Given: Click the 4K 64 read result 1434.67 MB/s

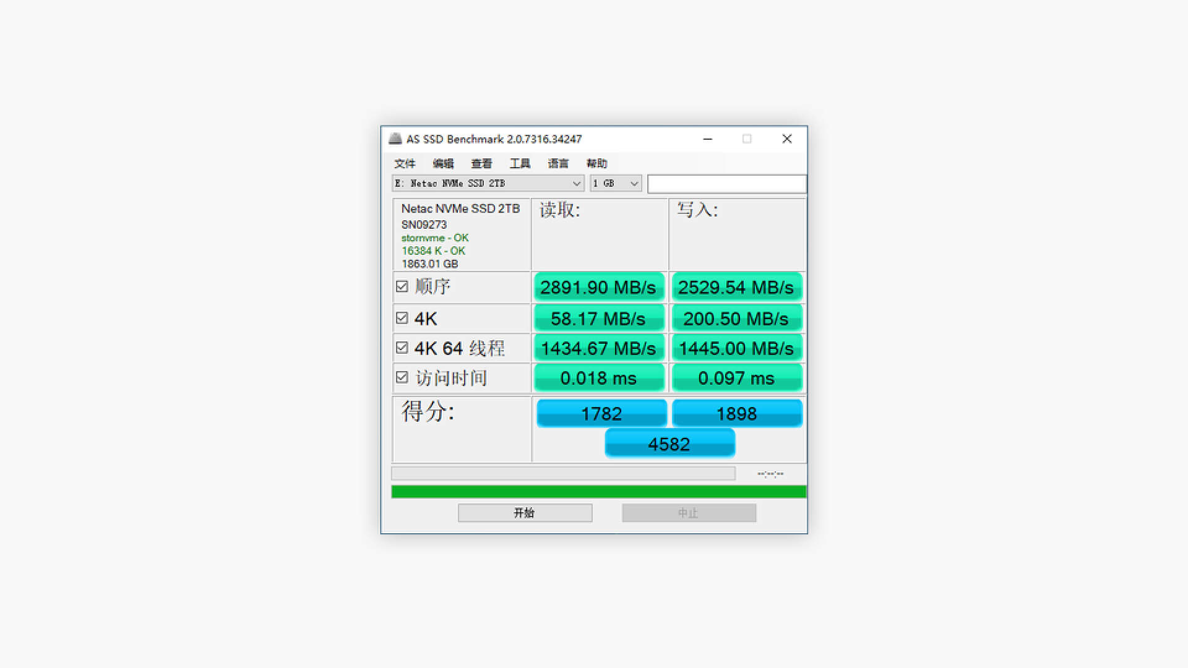Looking at the screenshot, I should pyautogui.click(x=598, y=348).
